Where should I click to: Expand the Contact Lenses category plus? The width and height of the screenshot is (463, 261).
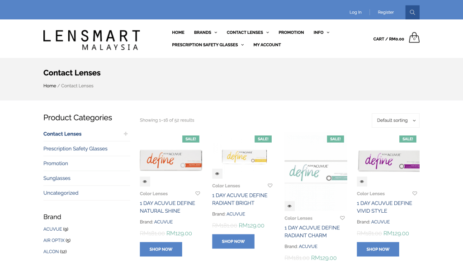[126, 134]
